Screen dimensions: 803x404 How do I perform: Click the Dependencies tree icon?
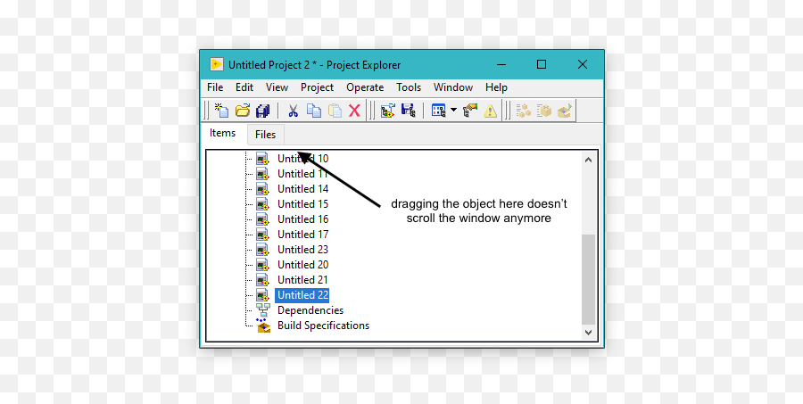pos(263,310)
